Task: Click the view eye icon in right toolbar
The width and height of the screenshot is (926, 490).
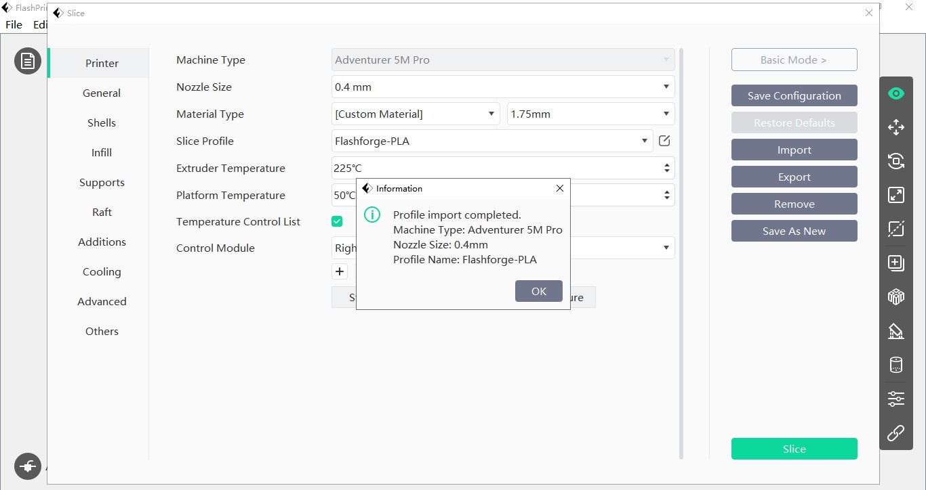Action: [x=896, y=93]
